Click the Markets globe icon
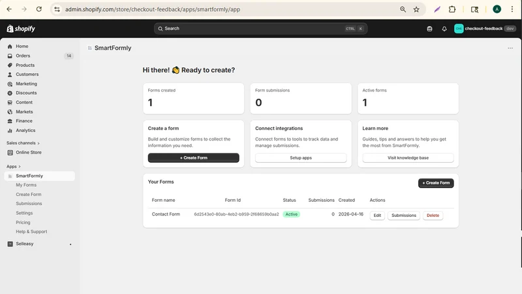This screenshot has width=522, height=294. pyautogui.click(x=10, y=112)
